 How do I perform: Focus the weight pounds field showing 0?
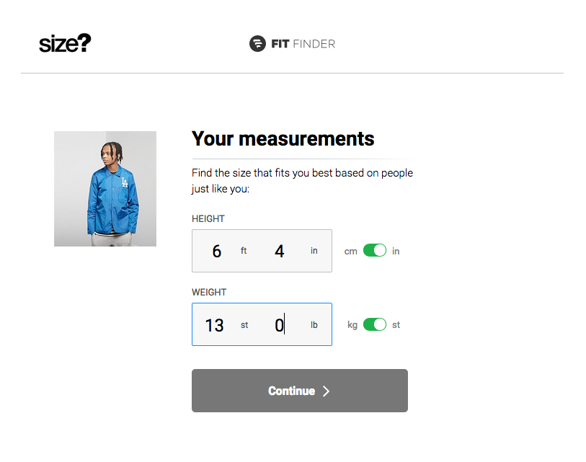(280, 325)
